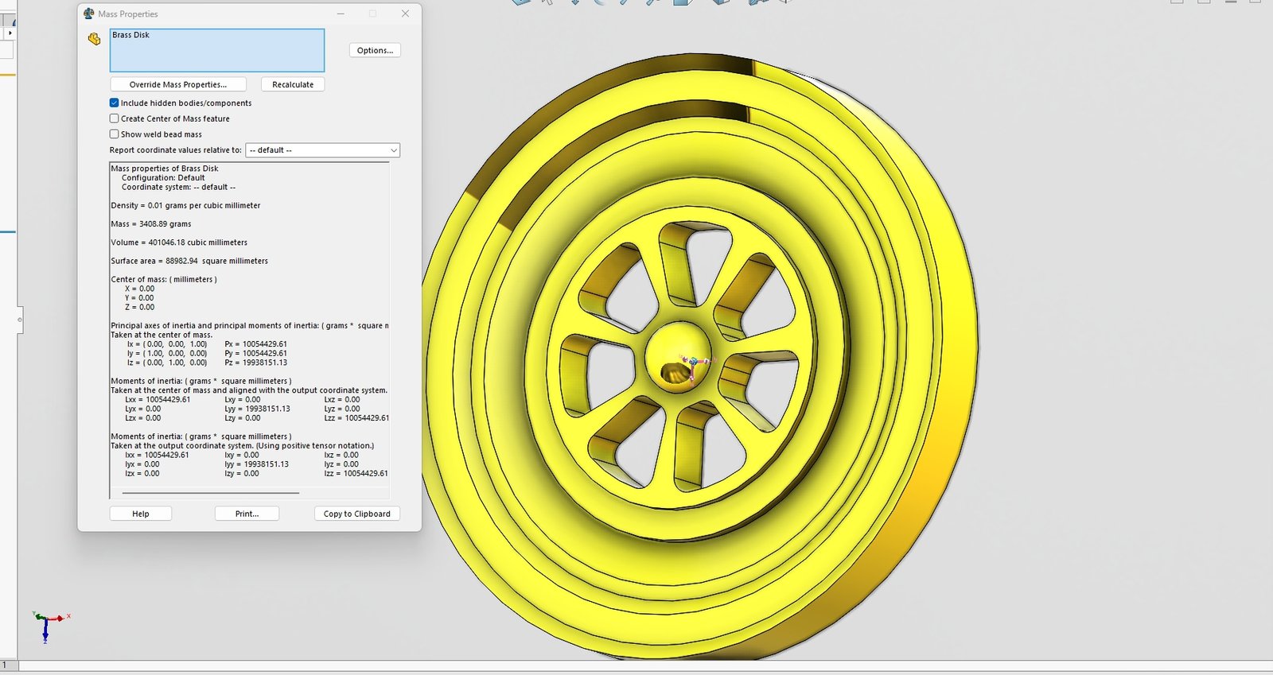This screenshot has width=1273, height=675.
Task: Open the mass properties Options dialog
Action: click(x=375, y=50)
